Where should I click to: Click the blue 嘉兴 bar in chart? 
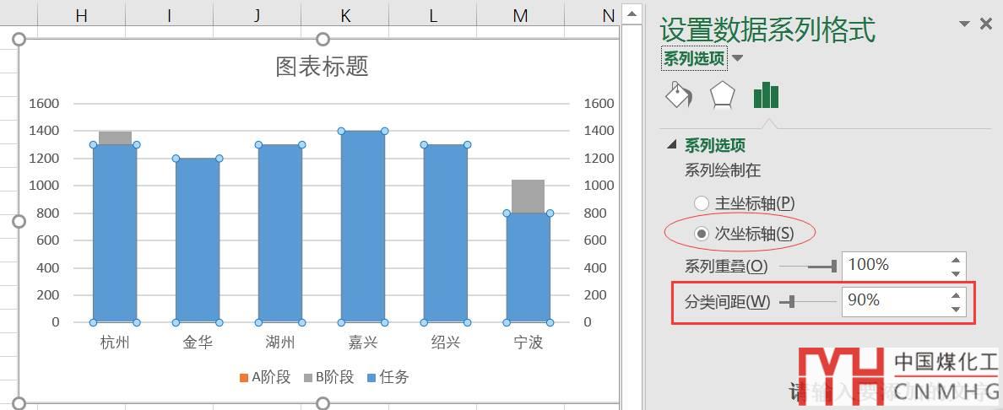(x=362, y=228)
